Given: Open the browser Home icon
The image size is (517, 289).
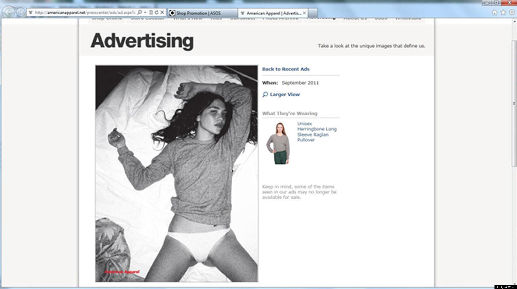Looking at the screenshot, I should click(494, 13).
